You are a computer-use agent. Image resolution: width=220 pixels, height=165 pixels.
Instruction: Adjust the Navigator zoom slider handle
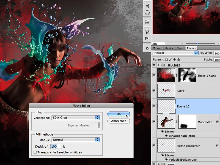coord(197,43)
